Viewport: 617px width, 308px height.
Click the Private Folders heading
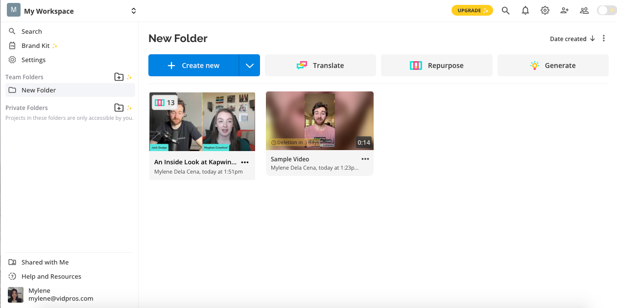coord(26,108)
